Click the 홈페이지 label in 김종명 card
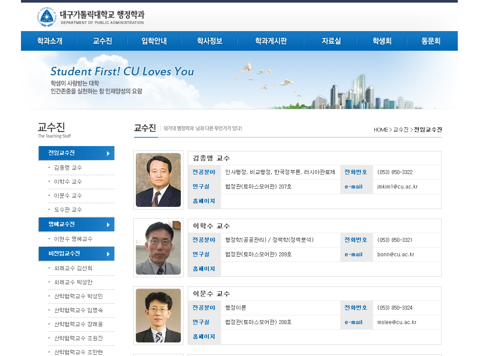This screenshot has height=356, width=477. pos(204,201)
